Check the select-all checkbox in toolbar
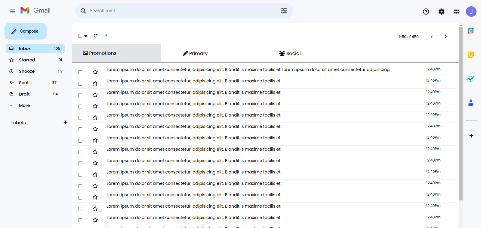Screen dimensions: 481x228 click(80, 36)
